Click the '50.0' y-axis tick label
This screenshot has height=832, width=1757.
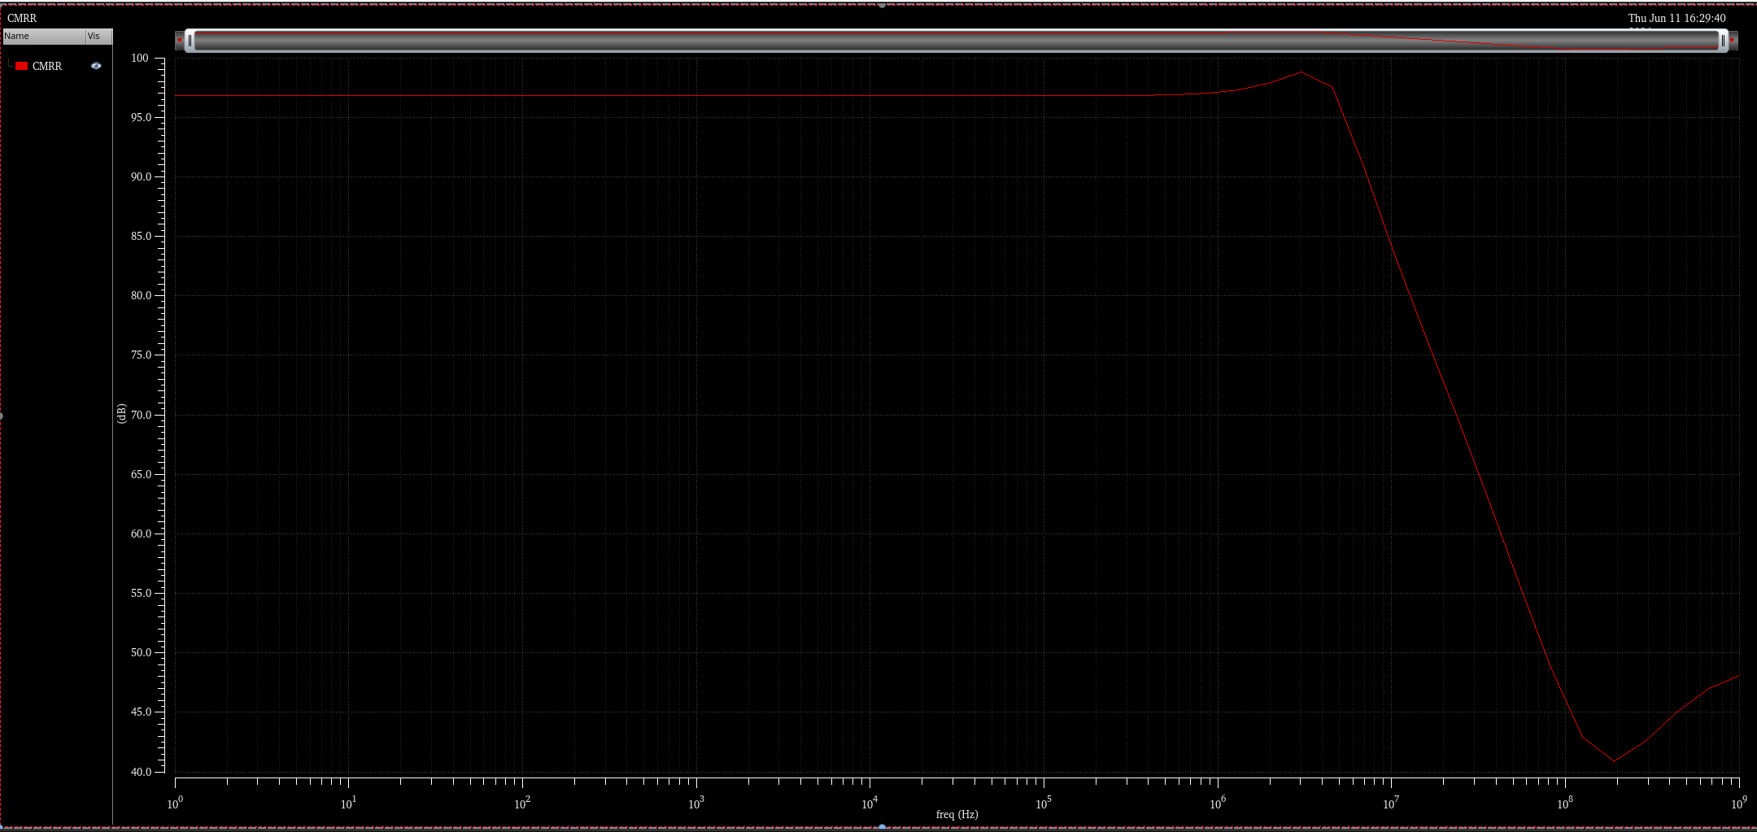(x=142, y=653)
